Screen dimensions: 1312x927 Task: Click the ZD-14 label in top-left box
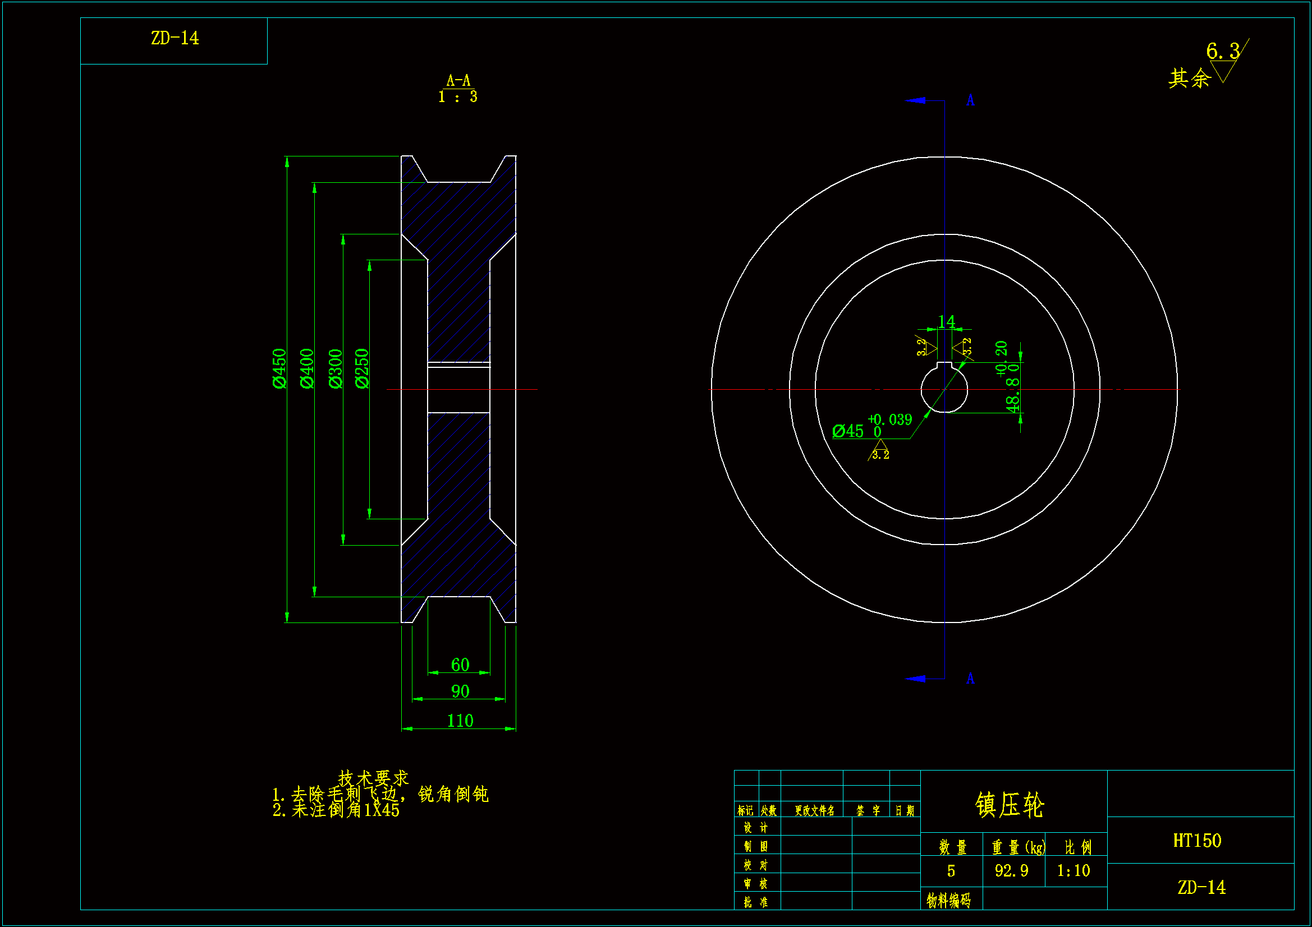pyautogui.click(x=175, y=39)
